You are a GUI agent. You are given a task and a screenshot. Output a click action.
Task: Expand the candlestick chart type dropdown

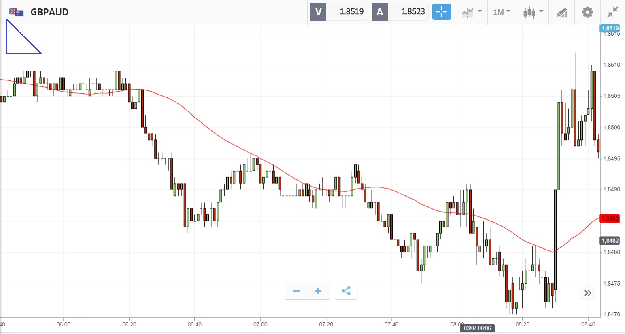click(x=533, y=12)
